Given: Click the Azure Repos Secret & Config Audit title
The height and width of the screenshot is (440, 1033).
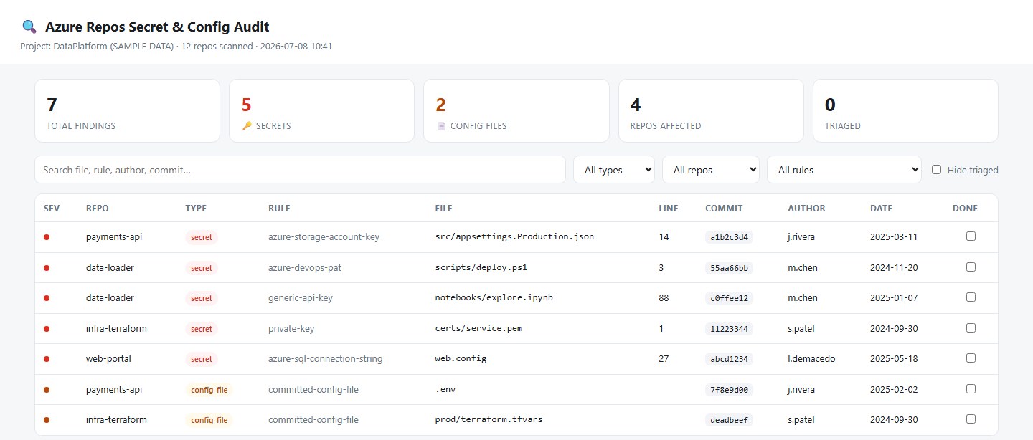Looking at the screenshot, I should pos(157,27).
